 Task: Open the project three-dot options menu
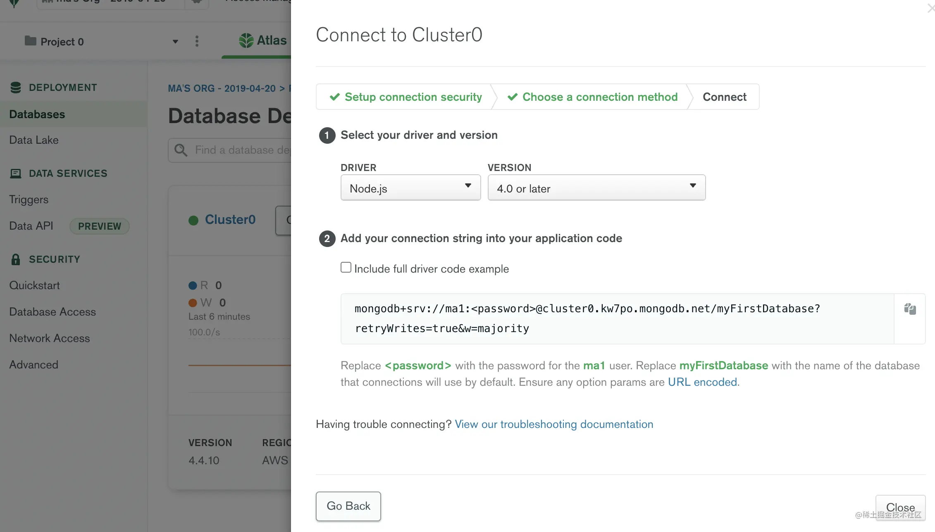coord(197,41)
